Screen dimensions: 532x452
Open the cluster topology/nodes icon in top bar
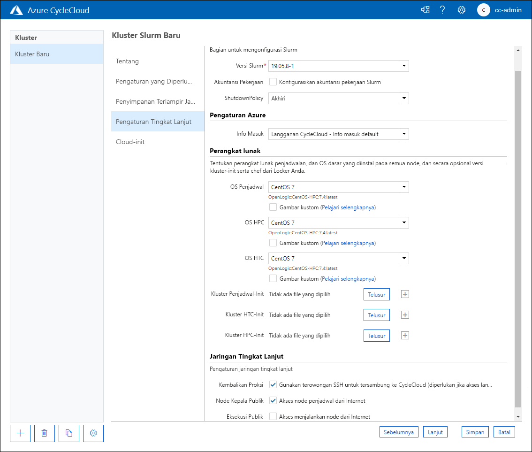pyautogui.click(x=425, y=9)
